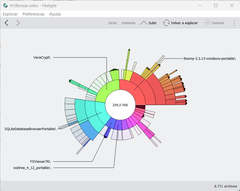This screenshot has height=191, width=240.
Task: Click the 299,0 MiB center circle
Action: (x=120, y=105)
